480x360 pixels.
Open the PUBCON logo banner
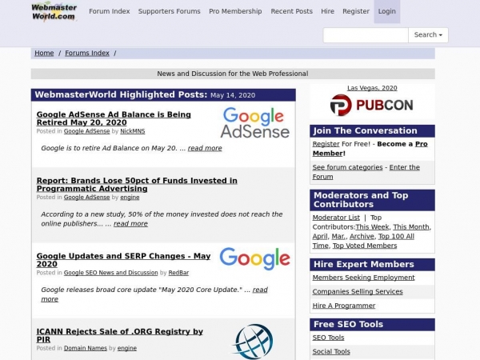372,105
